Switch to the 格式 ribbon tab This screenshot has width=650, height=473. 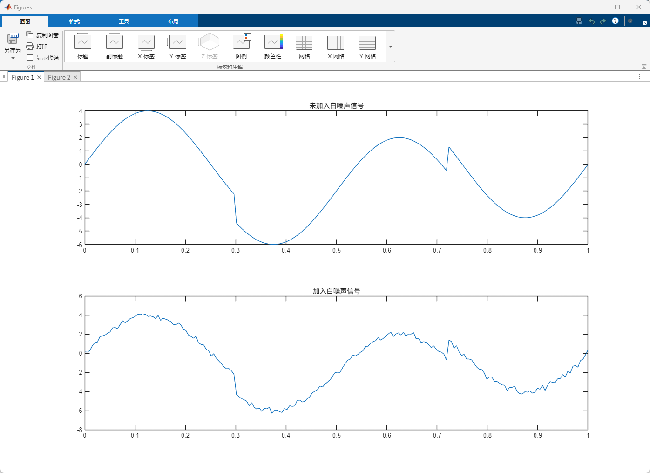[x=74, y=21]
